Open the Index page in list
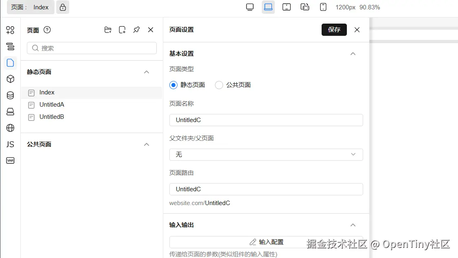This screenshot has width=458, height=258. 92,92
